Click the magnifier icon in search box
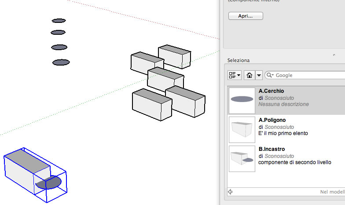Viewport: 345px width, 205px height. tap(270, 75)
